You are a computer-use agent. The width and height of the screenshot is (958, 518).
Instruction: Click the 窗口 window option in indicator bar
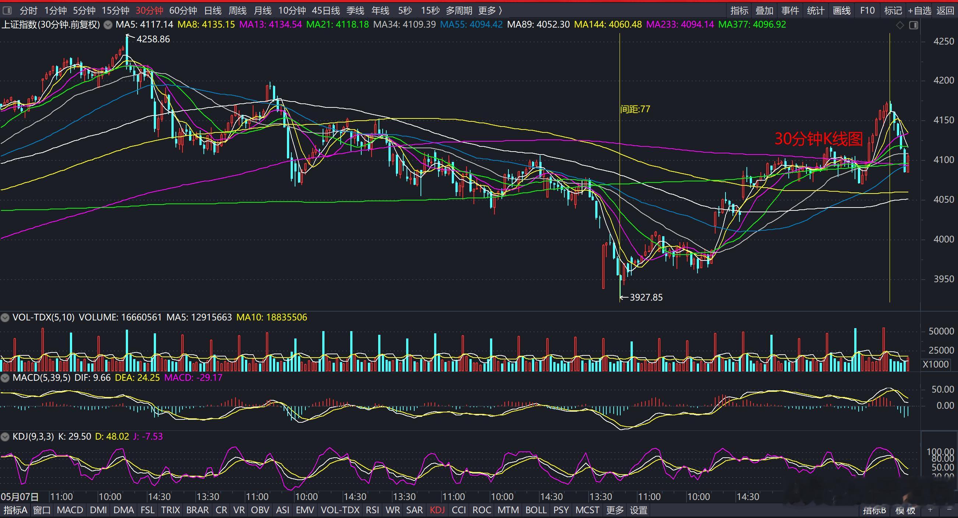[42, 510]
